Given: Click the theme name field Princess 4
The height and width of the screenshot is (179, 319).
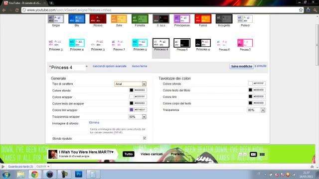Looking at the screenshot, I should pos(68,68).
